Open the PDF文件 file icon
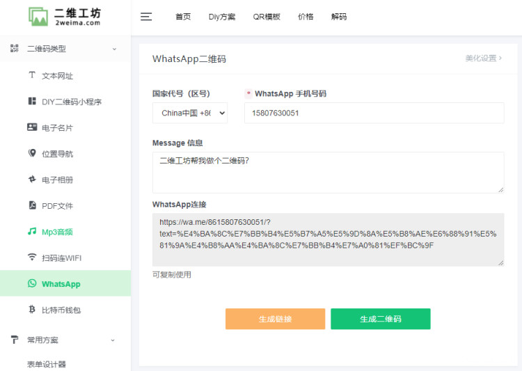 coord(32,205)
